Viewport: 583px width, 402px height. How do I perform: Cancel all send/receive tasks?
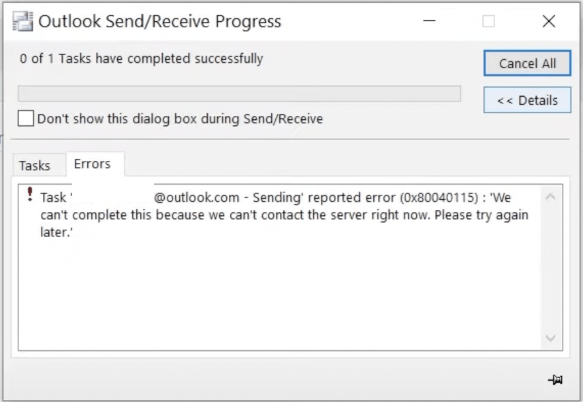click(x=527, y=63)
